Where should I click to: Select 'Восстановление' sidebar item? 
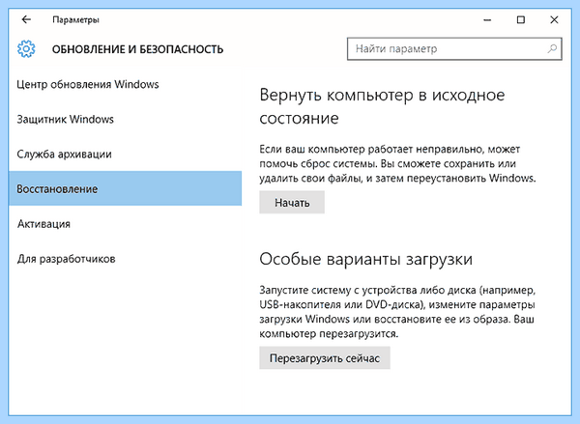pyautogui.click(x=125, y=188)
